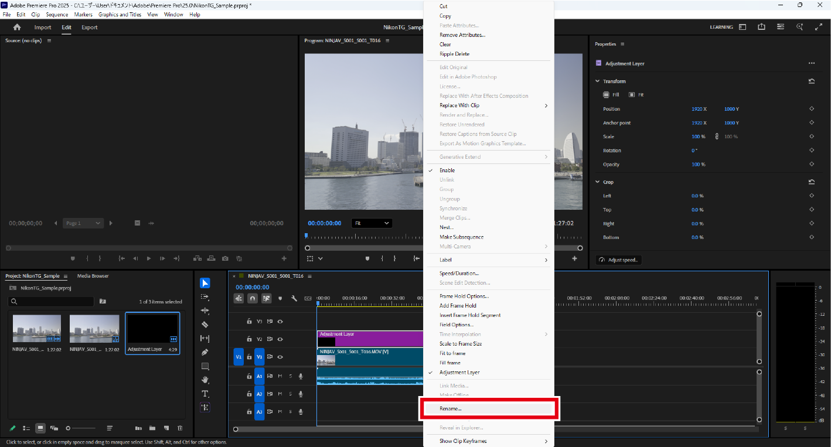Hide track V2 with the eye icon
The image size is (831, 447).
click(280, 339)
